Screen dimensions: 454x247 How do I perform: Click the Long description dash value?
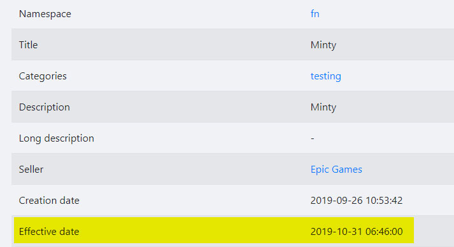click(313, 138)
